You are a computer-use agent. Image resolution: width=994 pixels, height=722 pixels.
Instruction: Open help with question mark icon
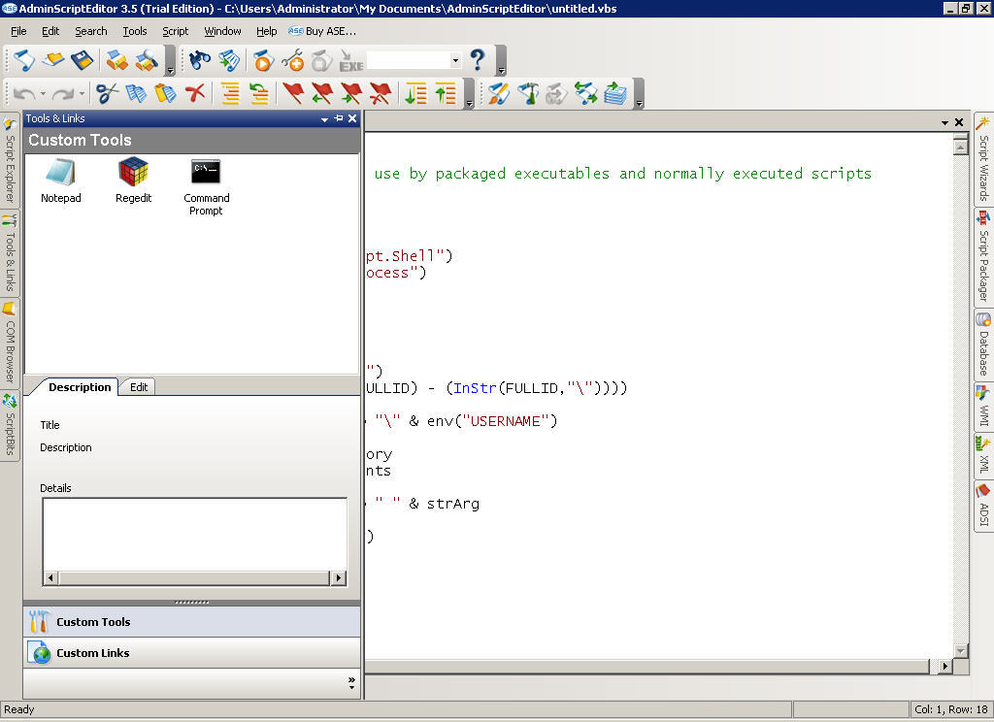(478, 60)
